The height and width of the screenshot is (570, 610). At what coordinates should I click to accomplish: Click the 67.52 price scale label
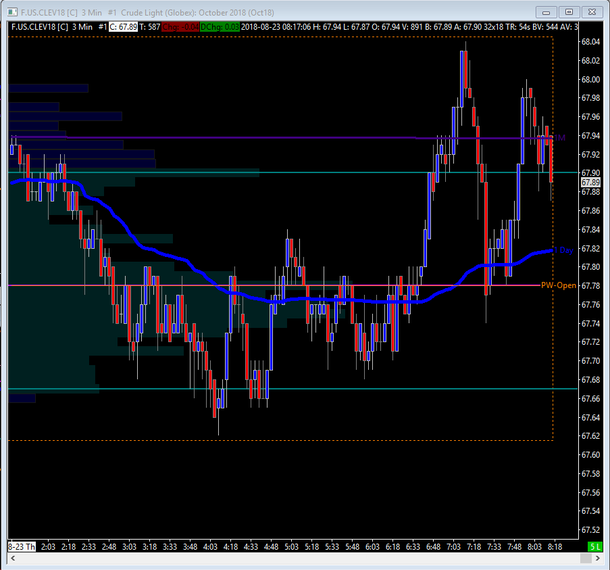(x=590, y=530)
